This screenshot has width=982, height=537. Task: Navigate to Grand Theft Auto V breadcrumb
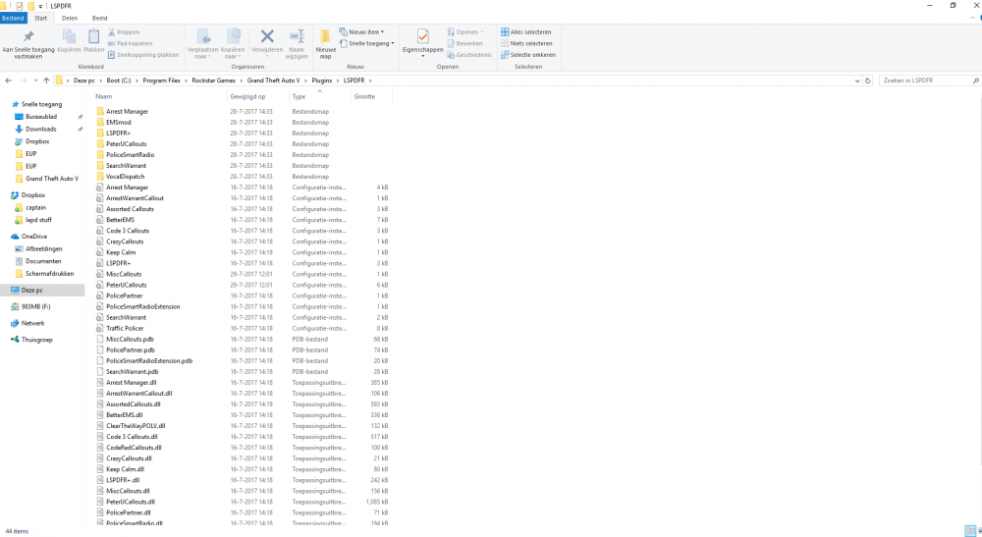tap(273, 81)
